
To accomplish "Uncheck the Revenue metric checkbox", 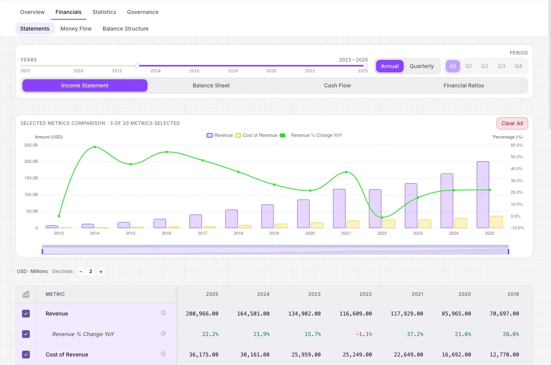I will click(x=26, y=314).
